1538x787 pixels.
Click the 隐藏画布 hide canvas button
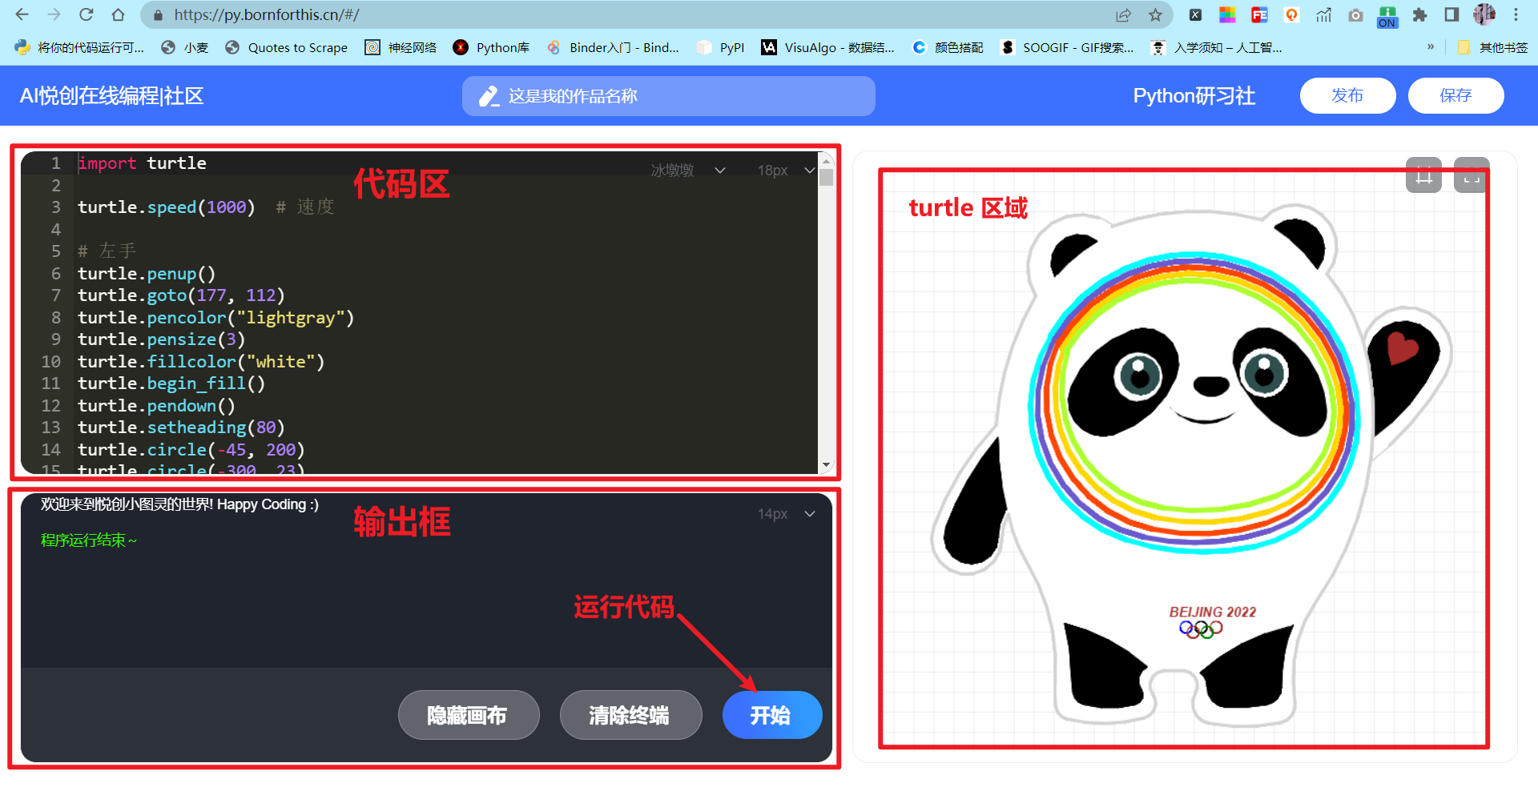click(x=469, y=715)
